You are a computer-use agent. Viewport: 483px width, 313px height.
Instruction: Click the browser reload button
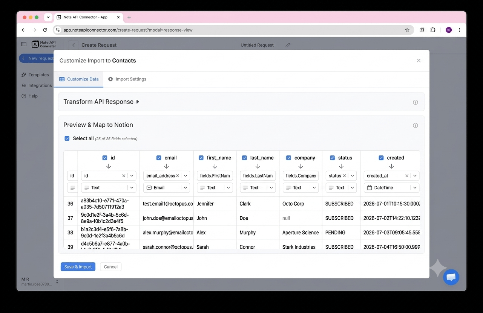tap(45, 30)
